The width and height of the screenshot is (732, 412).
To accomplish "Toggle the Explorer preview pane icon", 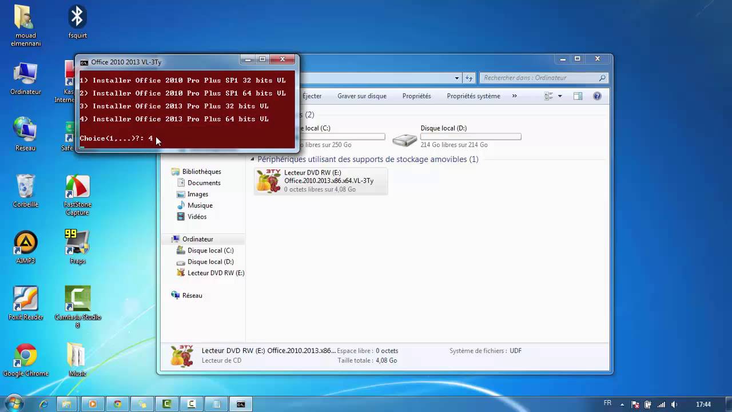I will pyautogui.click(x=578, y=96).
